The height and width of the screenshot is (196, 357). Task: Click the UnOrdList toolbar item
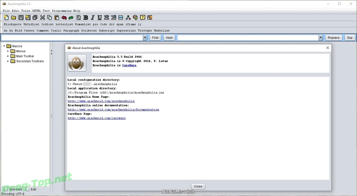[32, 24]
